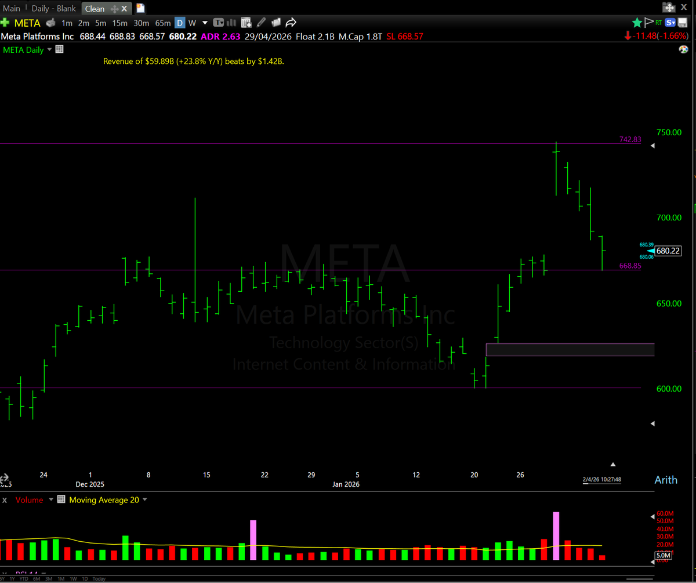Image resolution: width=696 pixels, height=583 pixels.
Task: Select the Clean tab
Action: click(95, 9)
